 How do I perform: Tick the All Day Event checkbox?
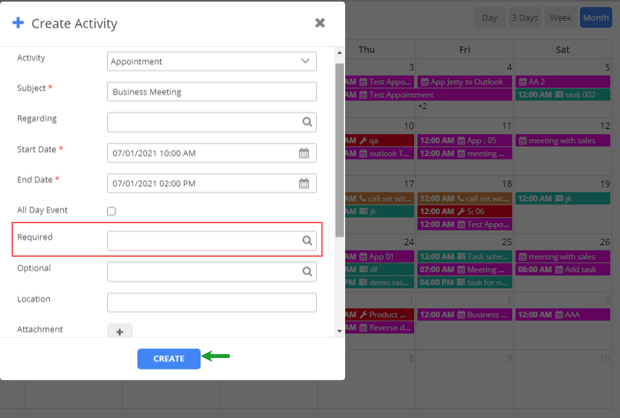pyautogui.click(x=111, y=211)
